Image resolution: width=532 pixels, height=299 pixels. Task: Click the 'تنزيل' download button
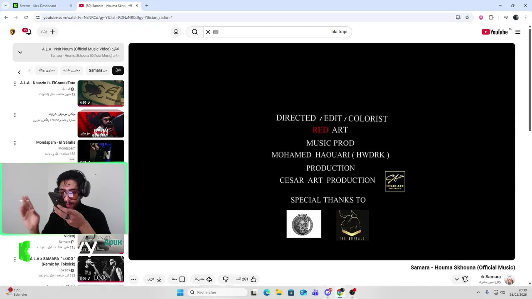point(154,279)
